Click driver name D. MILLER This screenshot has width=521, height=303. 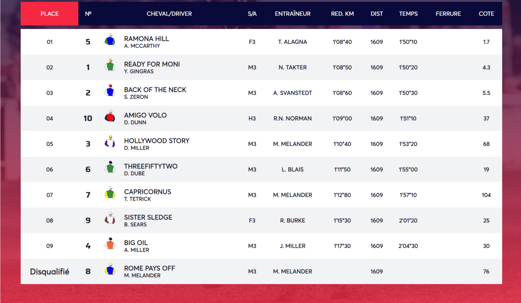(137, 148)
